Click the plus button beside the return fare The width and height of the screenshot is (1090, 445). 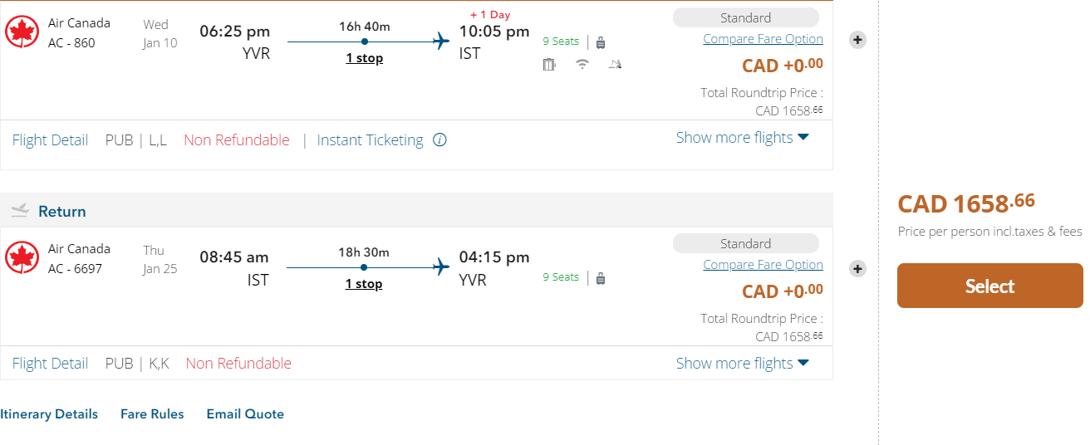pos(857,268)
